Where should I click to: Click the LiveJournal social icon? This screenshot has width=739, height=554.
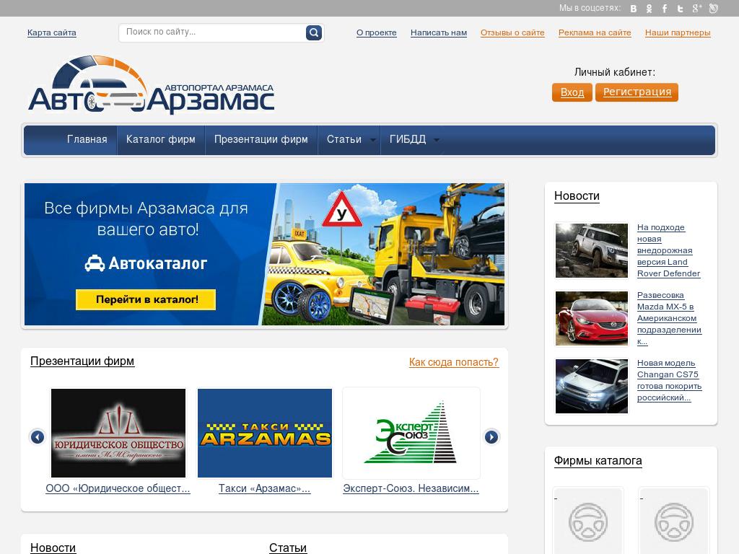(713, 8)
